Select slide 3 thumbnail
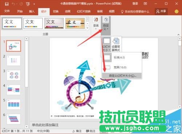 13,75
